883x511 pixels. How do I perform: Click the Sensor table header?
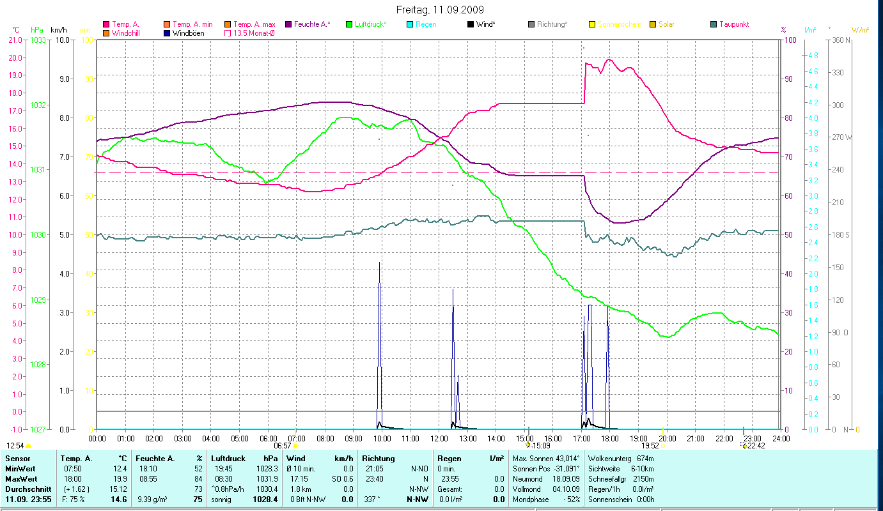(17, 459)
